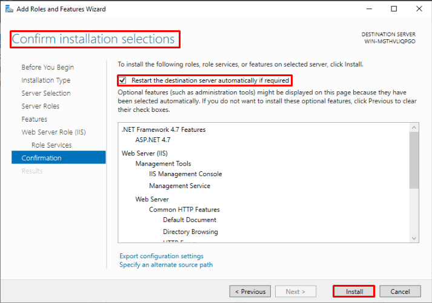Open the Installation Type step
The height and width of the screenshot is (303, 432).
[45, 80]
